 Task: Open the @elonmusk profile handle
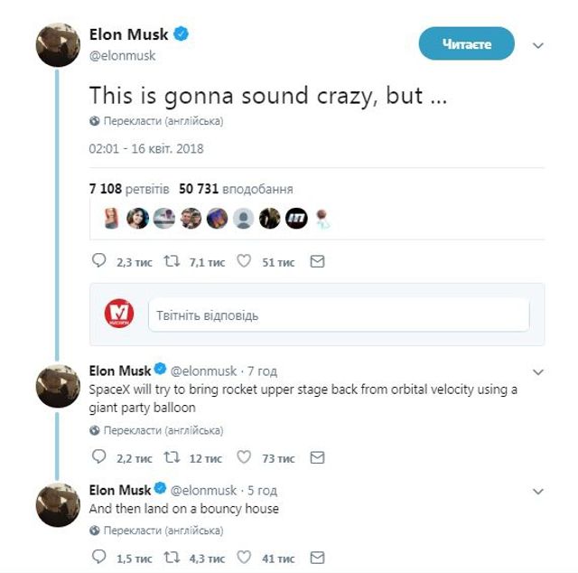point(123,55)
